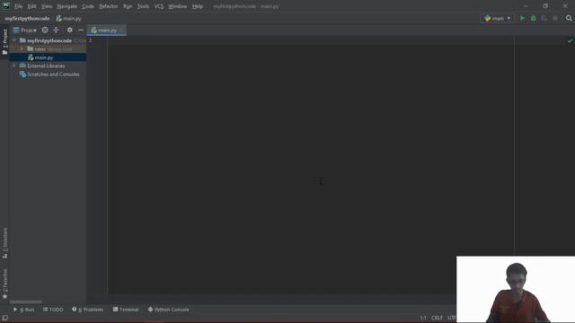575x323 pixels.
Task: Open the Run menu
Action: [128, 6]
